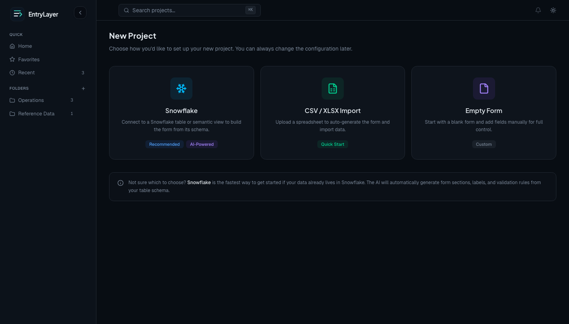The width and height of the screenshot is (569, 324).
Task: Click the Recommended badge
Action: click(x=164, y=144)
